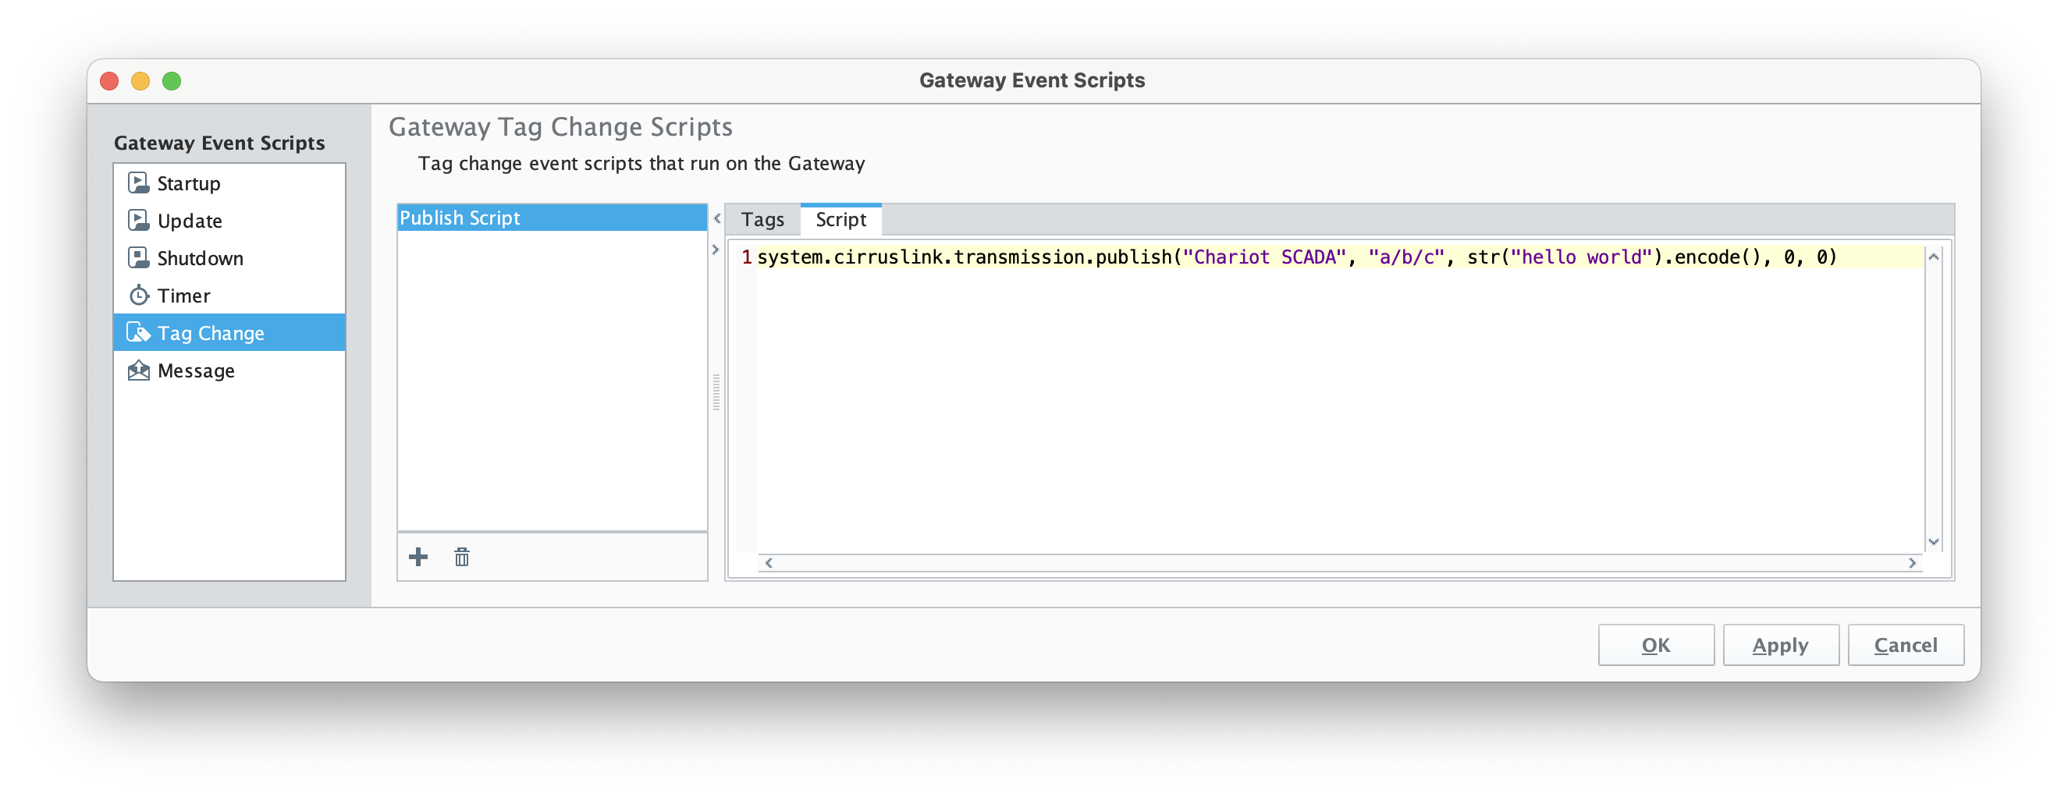Click the horizontal scrollbar left arrow
This screenshot has width=2068, height=797.
click(x=768, y=562)
